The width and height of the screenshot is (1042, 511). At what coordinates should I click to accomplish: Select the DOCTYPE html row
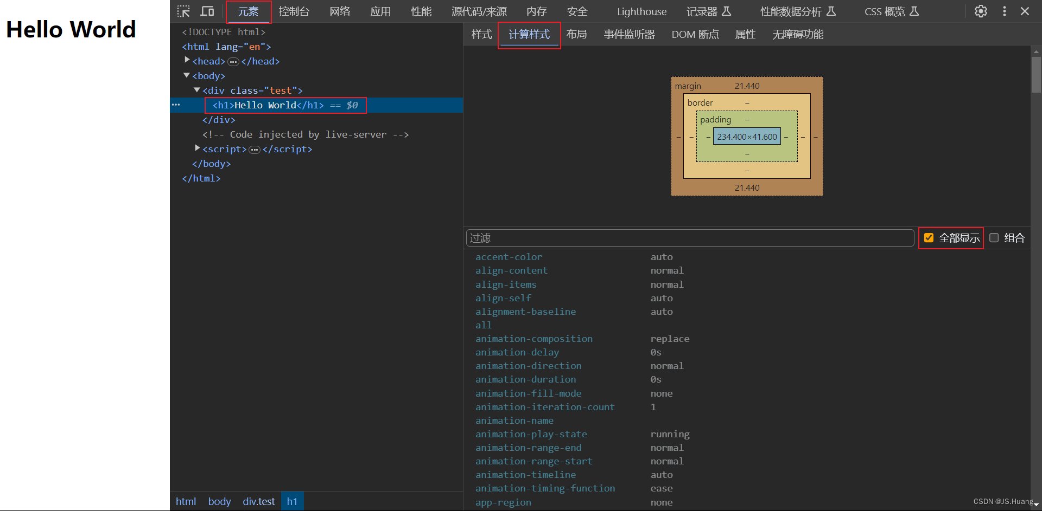(x=224, y=33)
